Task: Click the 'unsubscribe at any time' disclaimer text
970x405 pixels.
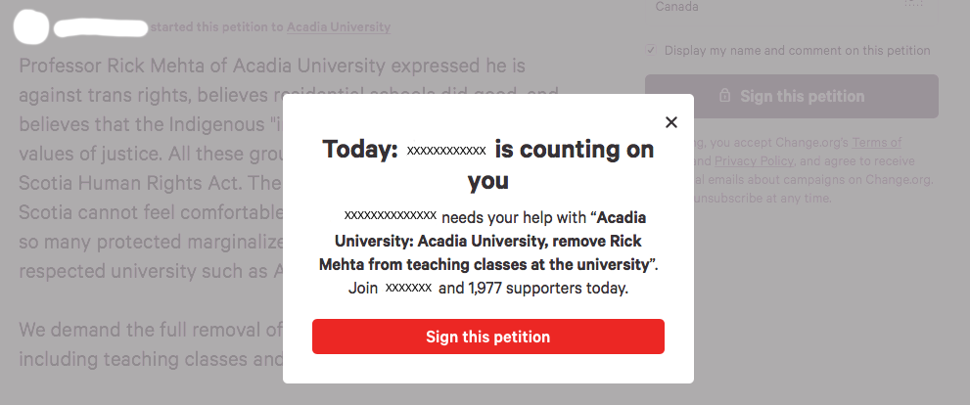Action: pos(762,198)
